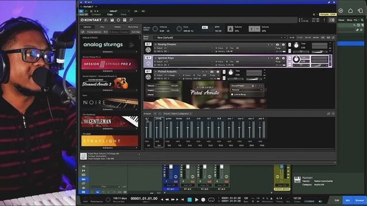
Task: Click the info icon on Ignition Keys
Action: (x=283, y=58)
